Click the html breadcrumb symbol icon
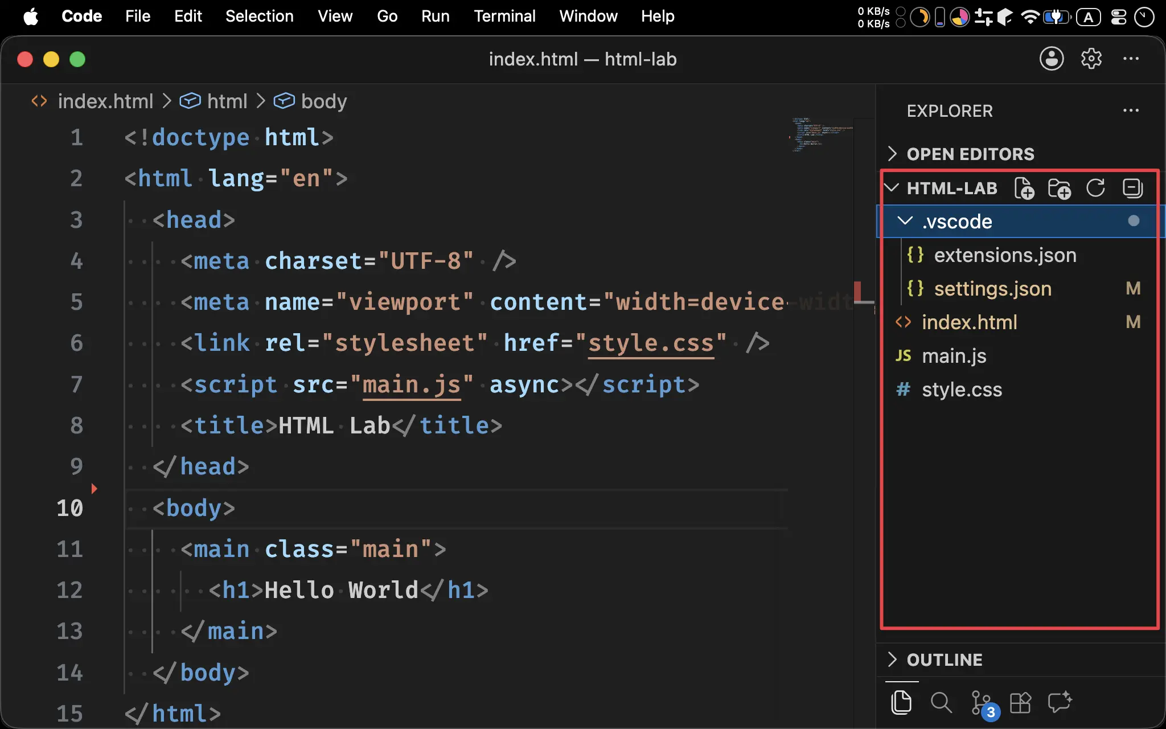This screenshot has width=1166, height=729. (190, 101)
